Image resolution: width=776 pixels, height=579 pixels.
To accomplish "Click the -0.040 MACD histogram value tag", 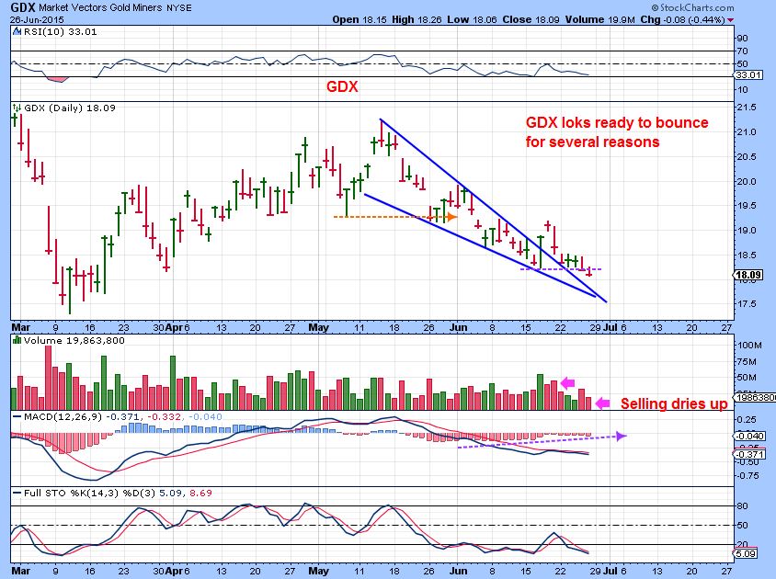I will click(749, 436).
